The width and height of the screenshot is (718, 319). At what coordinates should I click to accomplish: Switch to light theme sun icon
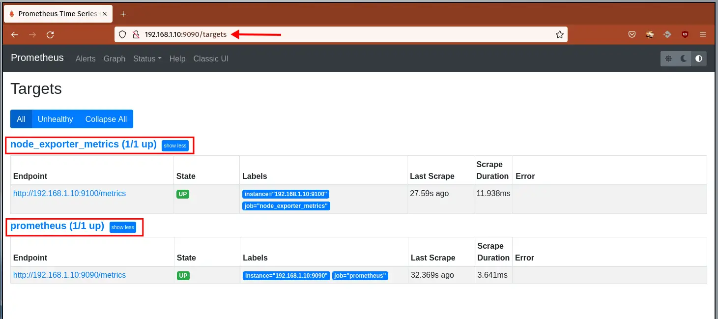pos(668,58)
